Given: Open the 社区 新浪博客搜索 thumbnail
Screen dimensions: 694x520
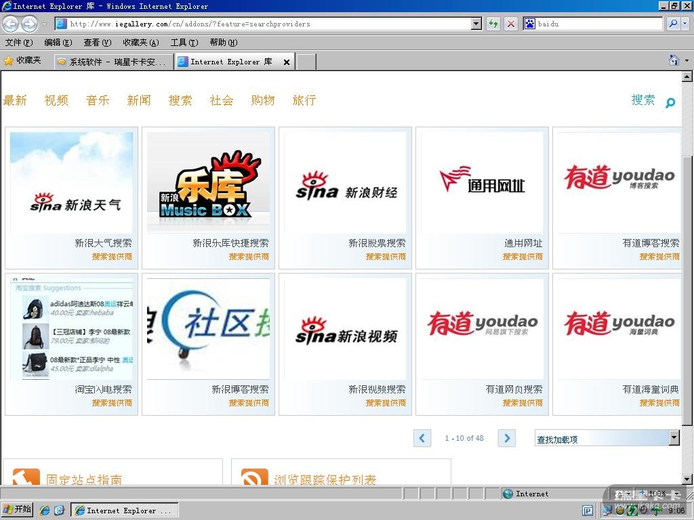Looking at the screenshot, I should pyautogui.click(x=209, y=329).
